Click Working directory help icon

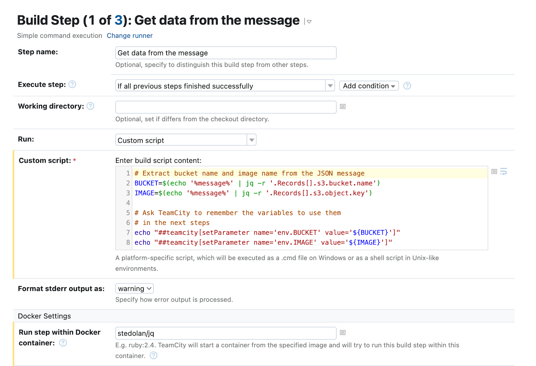pos(90,106)
